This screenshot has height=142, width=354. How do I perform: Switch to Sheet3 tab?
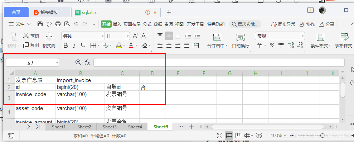click(110, 127)
